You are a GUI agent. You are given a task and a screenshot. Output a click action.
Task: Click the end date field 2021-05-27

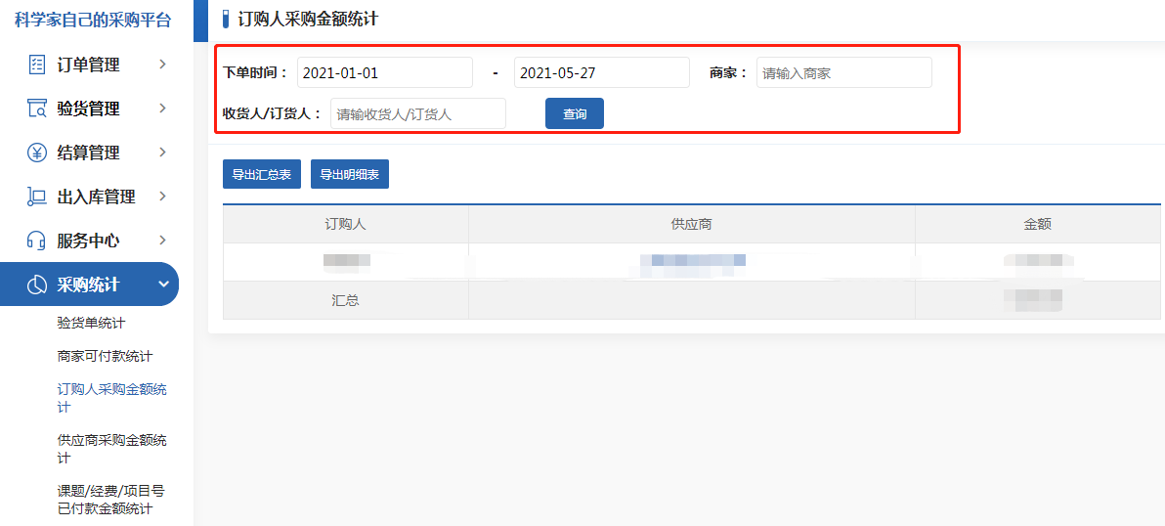601,73
